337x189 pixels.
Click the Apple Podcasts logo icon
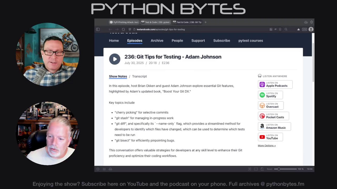(x=262, y=84)
